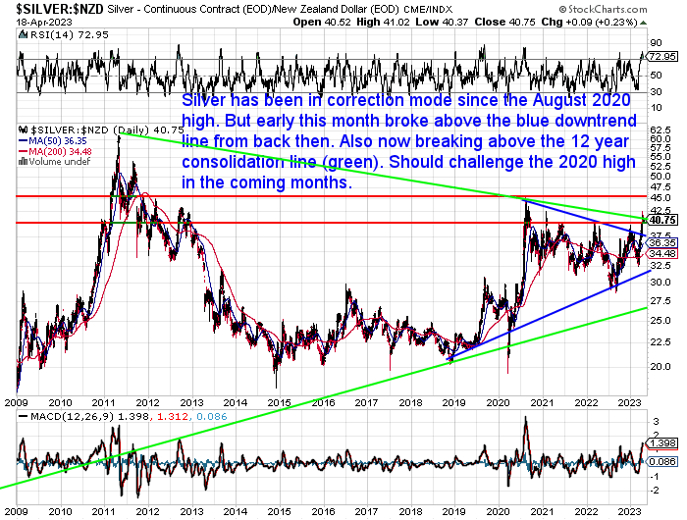Image resolution: width=687 pixels, height=520 pixels.
Task: Click the 2009 label on the price chart time axis
Action: [17, 402]
